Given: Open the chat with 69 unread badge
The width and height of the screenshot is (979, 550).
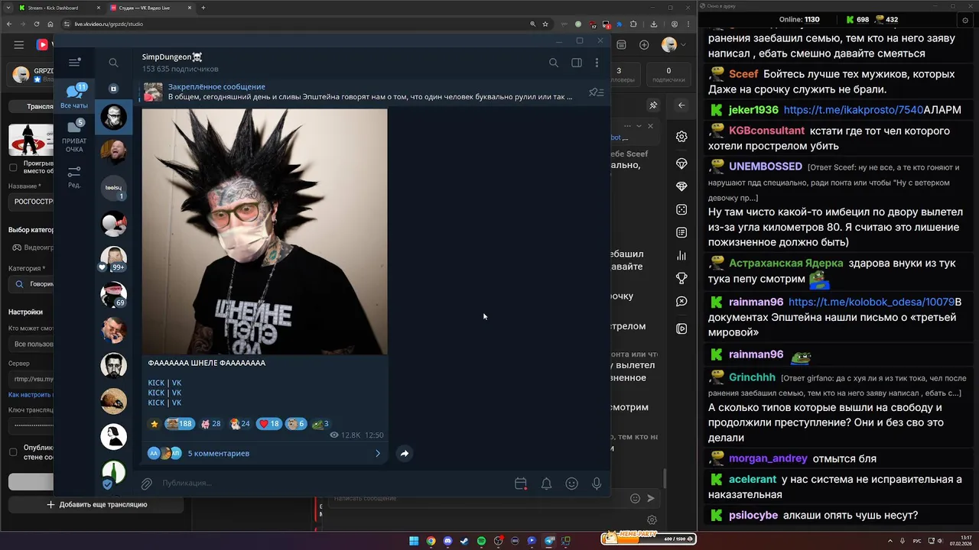Looking at the screenshot, I should pyautogui.click(x=114, y=294).
